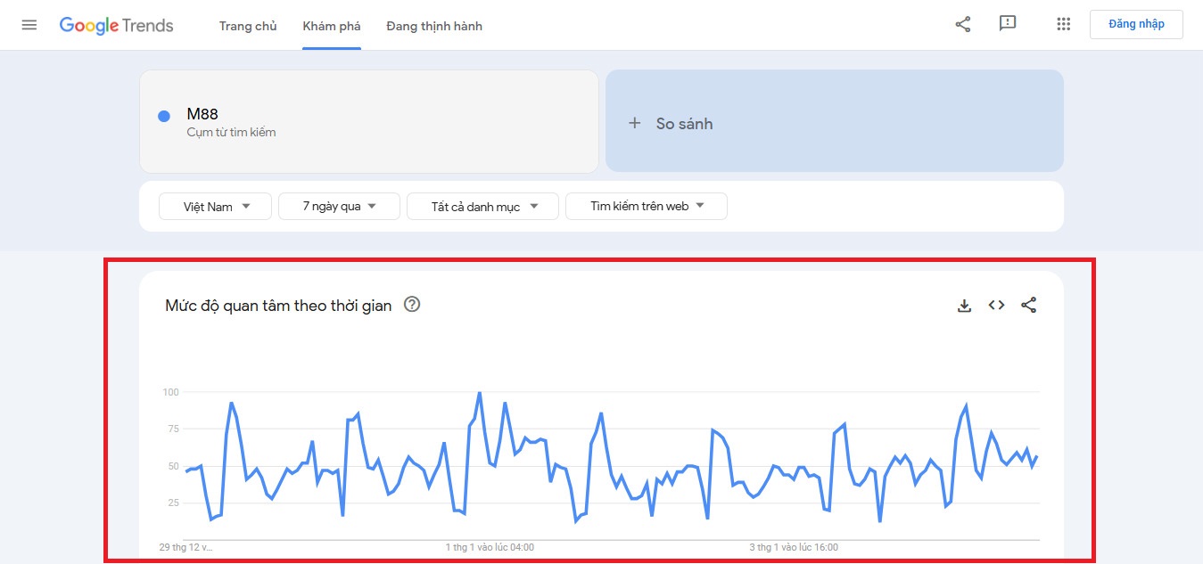The height and width of the screenshot is (564, 1203).
Task: Share the interest over time chart
Action: (1028, 306)
